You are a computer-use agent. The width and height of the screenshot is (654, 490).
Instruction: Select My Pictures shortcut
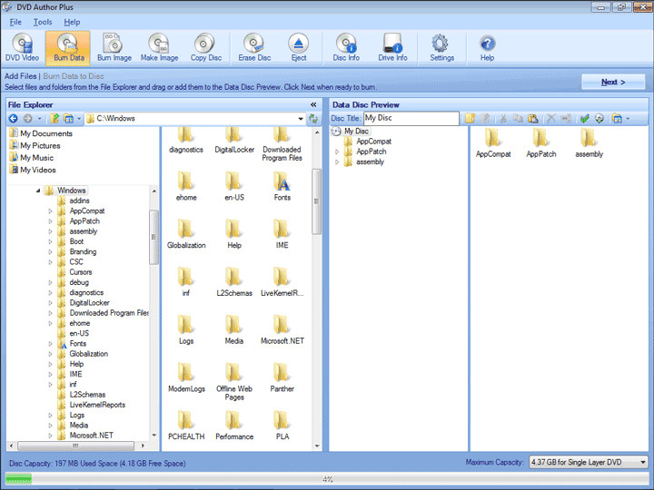point(35,145)
